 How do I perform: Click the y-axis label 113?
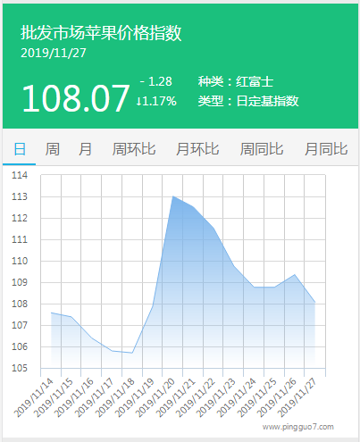click(20, 196)
